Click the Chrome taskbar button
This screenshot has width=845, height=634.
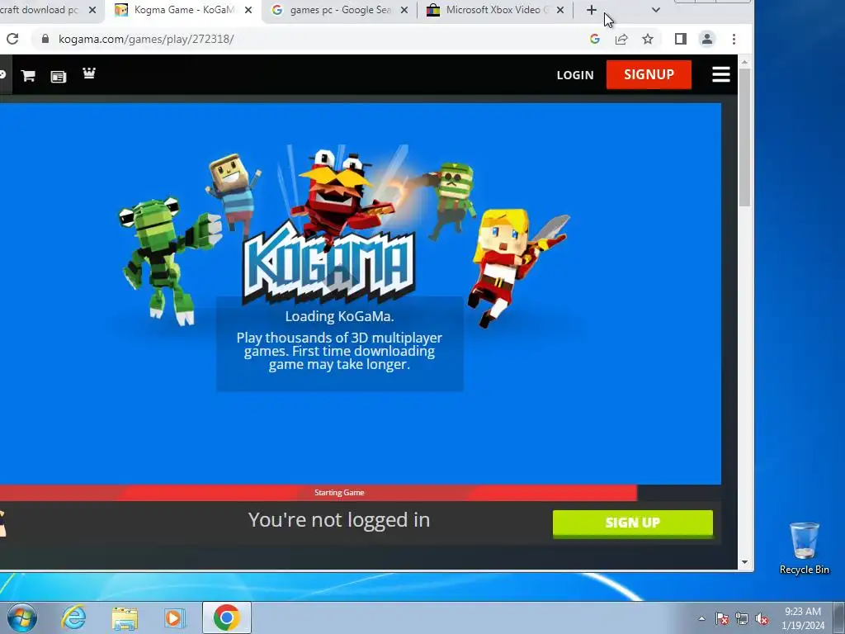point(227,617)
